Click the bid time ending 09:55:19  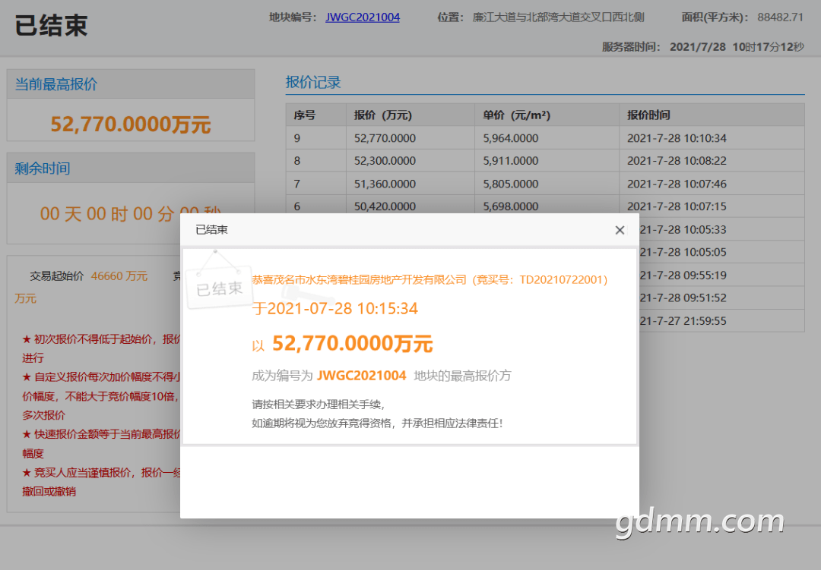pyautogui.click(x=683, y=275)
